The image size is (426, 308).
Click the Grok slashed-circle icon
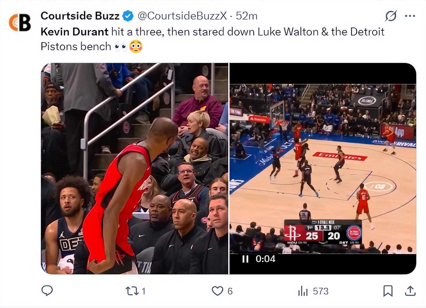[391, 16]
